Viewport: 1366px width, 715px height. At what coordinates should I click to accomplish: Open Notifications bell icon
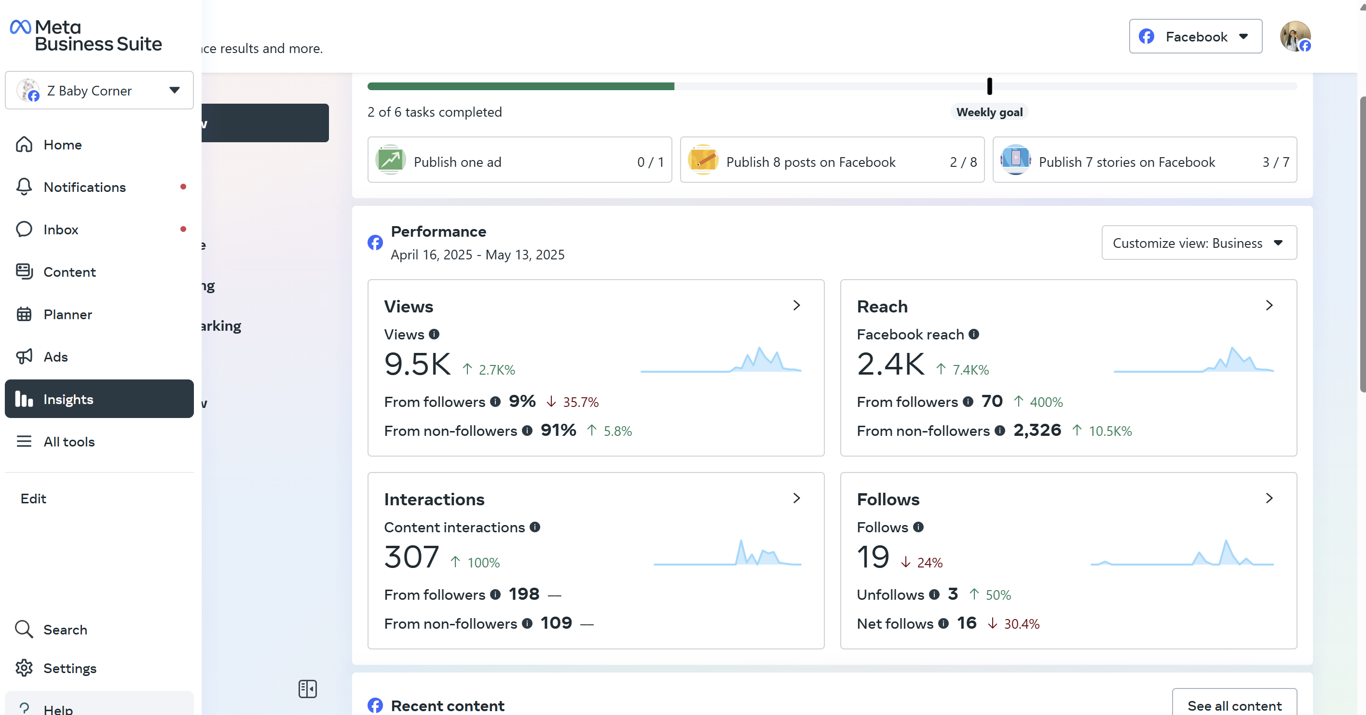pyautogui.click(x=24, y=187)
